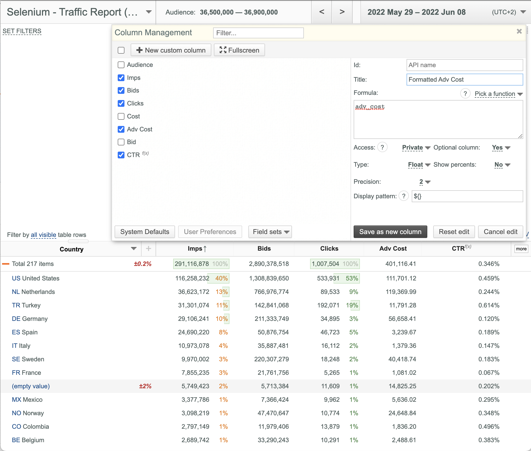Change Optional column Yes dropdown
531x451 pixels.
pyautogui.click(x=501, y=147)
